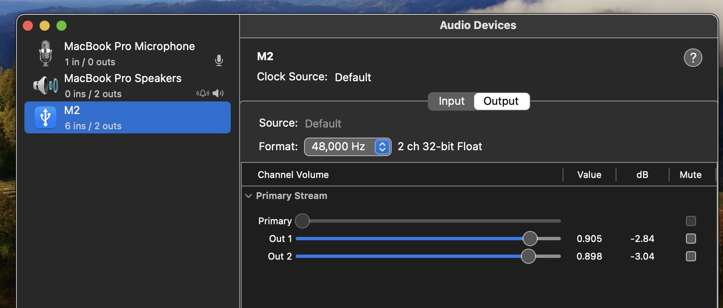This screenshot has width=723, height=308.
Task: Click the '1 in / 0 outs' text
Action: point(90,62)
